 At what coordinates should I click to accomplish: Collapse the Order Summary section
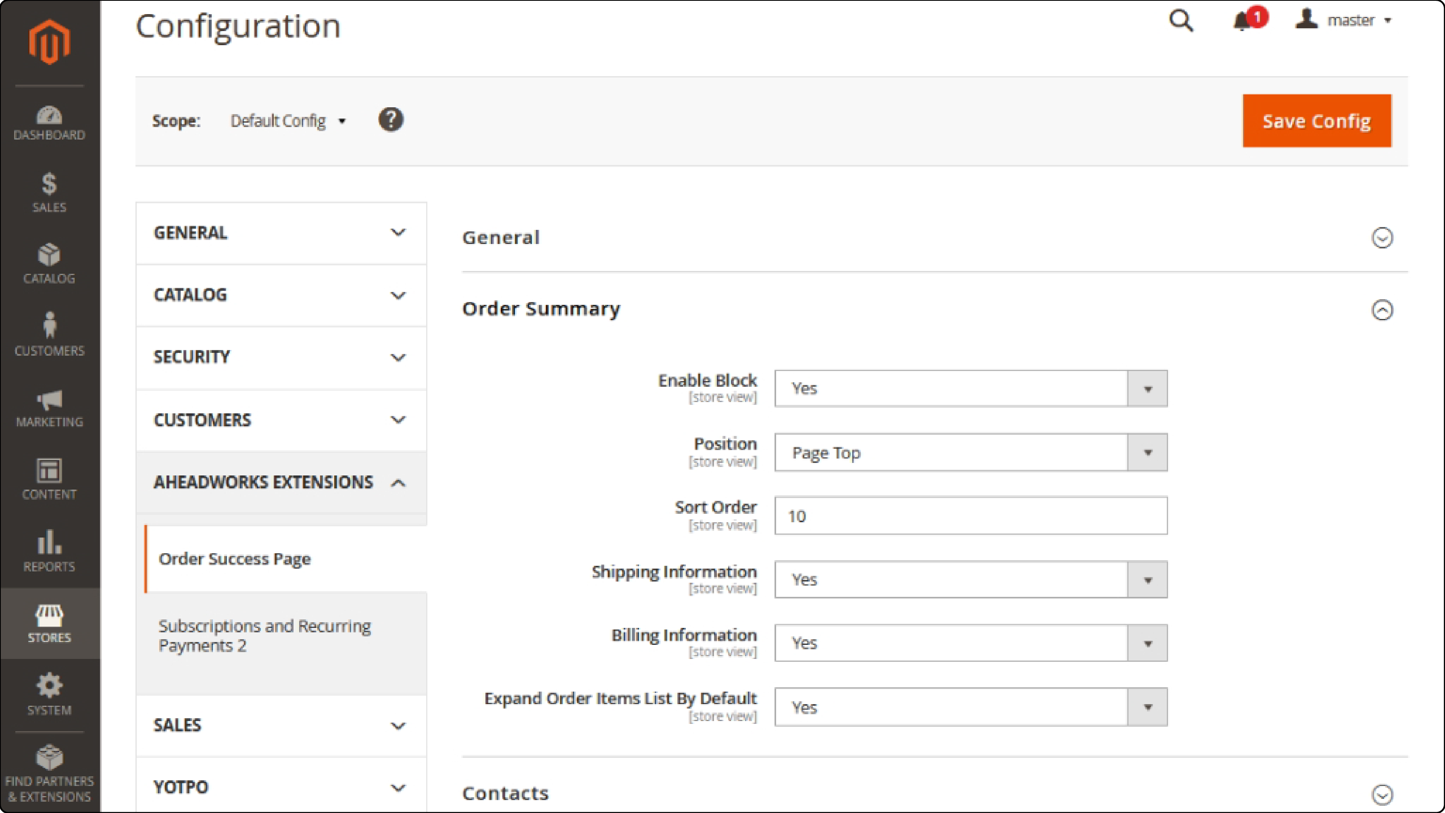click(x=935, y=309)
